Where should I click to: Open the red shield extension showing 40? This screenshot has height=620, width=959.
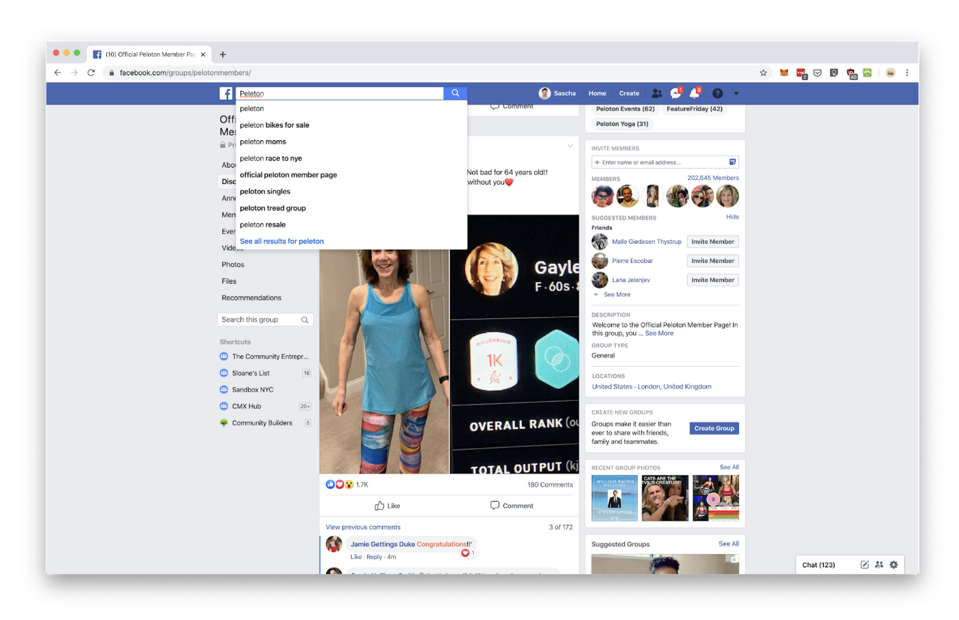pos(851,73)
